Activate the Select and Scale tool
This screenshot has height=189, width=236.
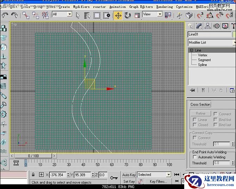[137, 16]
